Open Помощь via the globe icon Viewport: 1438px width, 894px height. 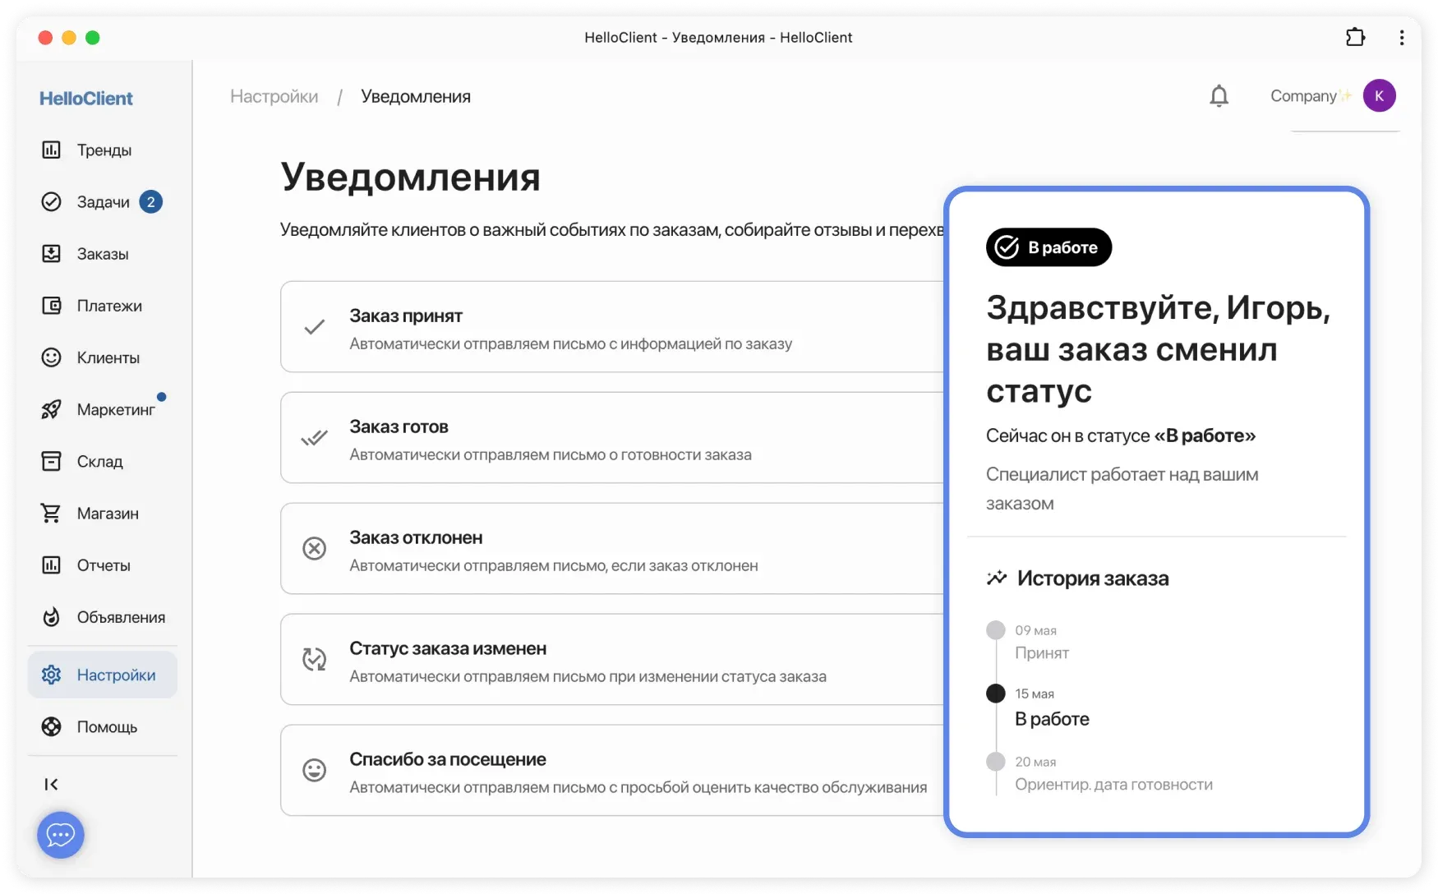pos(51,726)
